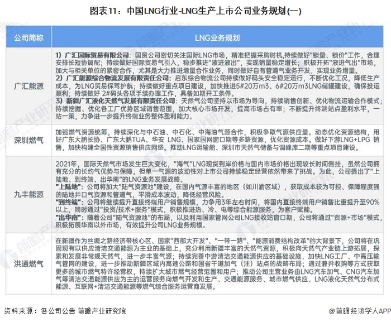Click the chart title 图表11 heading

pyautogui.click(x=195, y=11)
